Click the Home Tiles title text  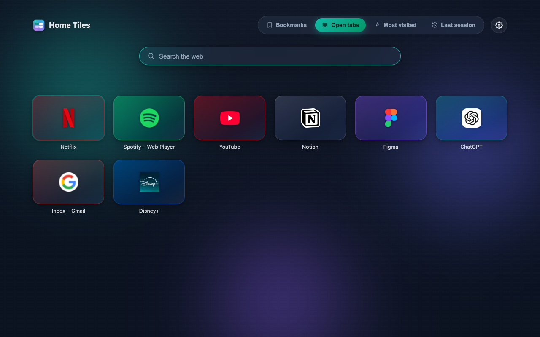tap(70, 25)
